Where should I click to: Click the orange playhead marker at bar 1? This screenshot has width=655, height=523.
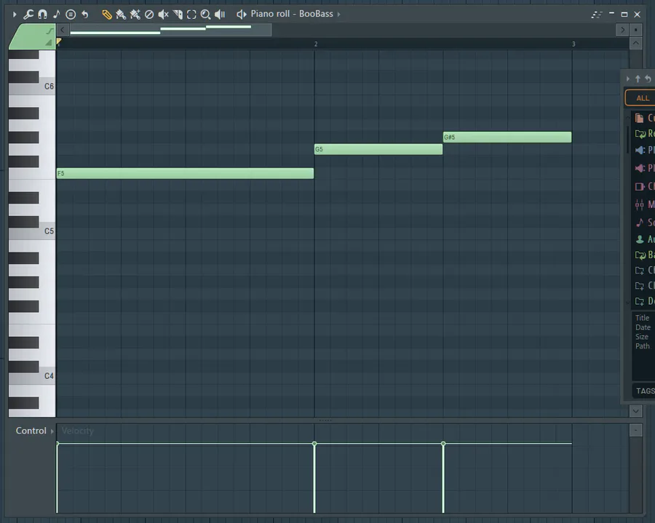[x=59, y=41]
